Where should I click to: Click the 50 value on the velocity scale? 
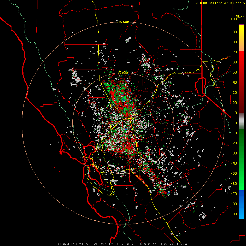(235, 72)
